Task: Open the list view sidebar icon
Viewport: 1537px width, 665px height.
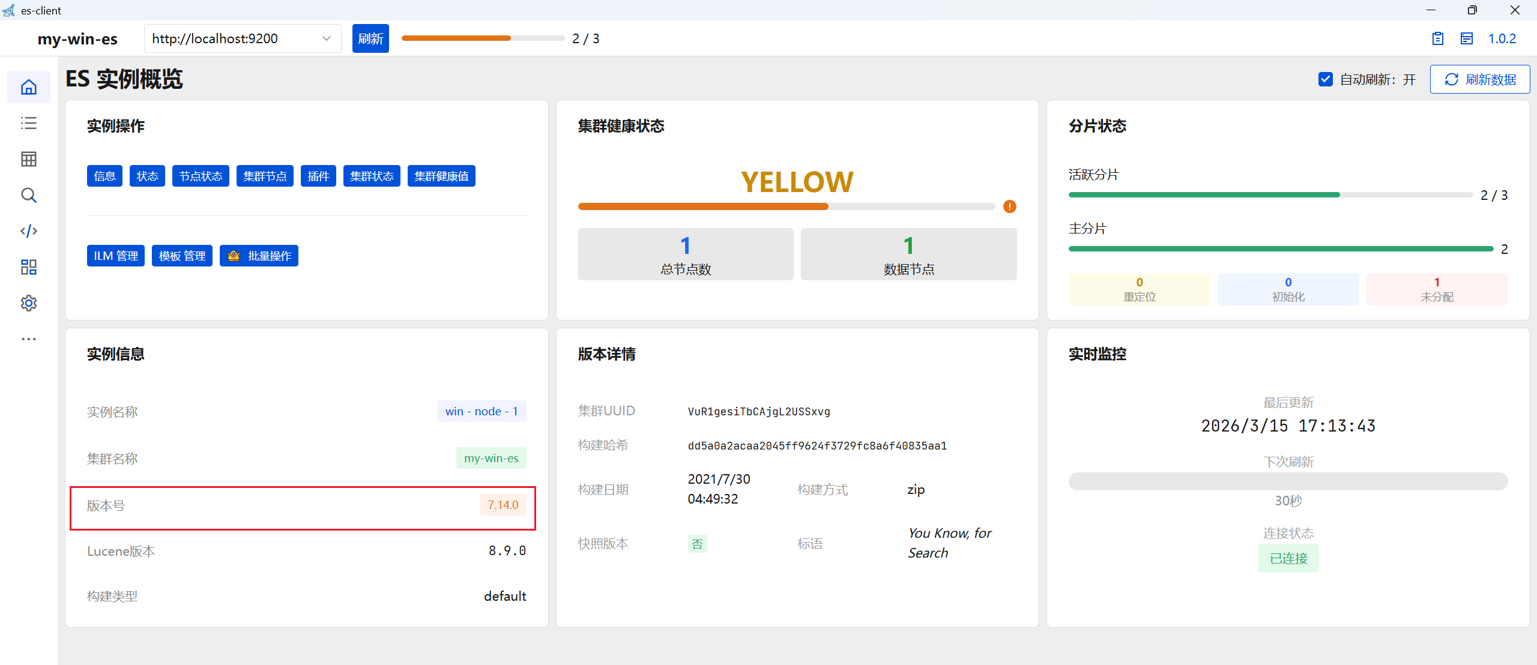Action: click(x=28, y=123)
